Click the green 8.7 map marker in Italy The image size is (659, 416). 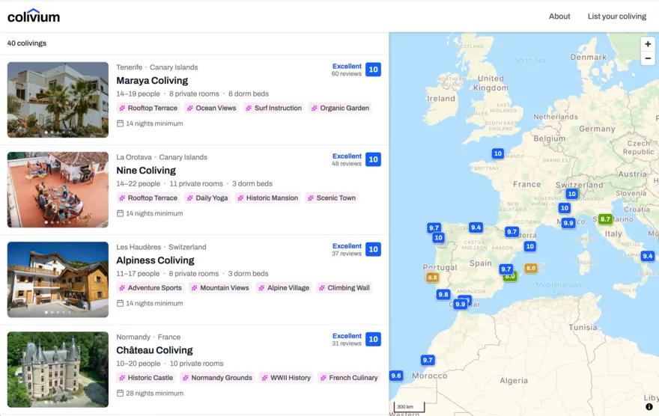[x=605, y=219]
